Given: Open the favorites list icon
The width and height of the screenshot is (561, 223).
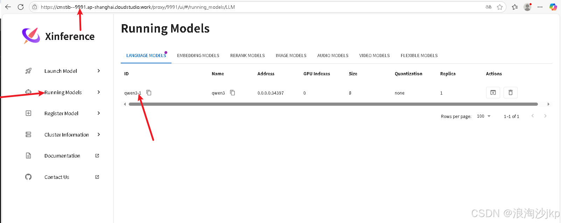Looking at the screenshot, I should point(515,7).
